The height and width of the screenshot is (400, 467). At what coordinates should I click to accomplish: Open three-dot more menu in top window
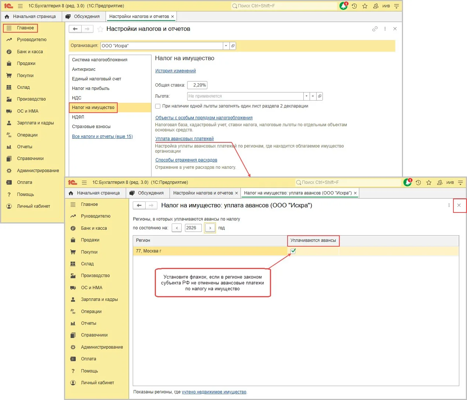385,29
